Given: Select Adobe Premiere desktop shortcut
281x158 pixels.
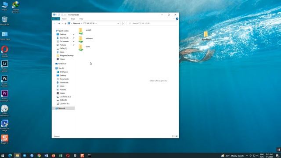Looking at the screenshot, I should point(5,96).
